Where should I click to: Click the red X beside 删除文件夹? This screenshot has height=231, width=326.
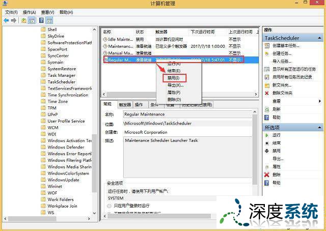tap(267, 93)
